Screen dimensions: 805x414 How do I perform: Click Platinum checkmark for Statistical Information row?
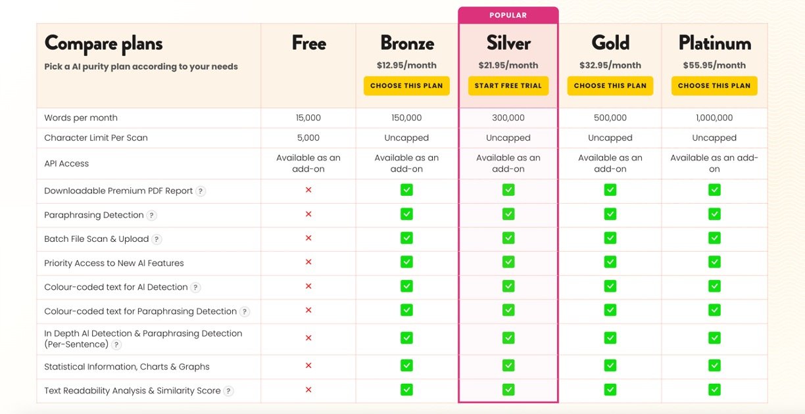(714, 365)
